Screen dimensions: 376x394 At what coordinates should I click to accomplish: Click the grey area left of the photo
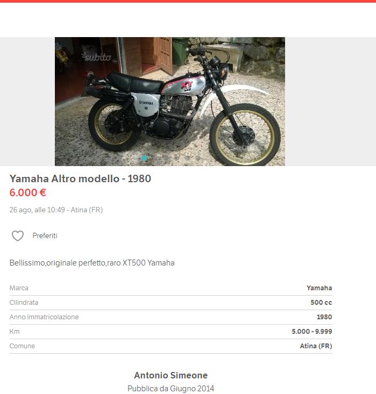pos(27,102)
